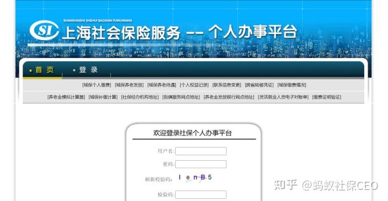Open the 缴费证明验证 link

pos(327,97)
